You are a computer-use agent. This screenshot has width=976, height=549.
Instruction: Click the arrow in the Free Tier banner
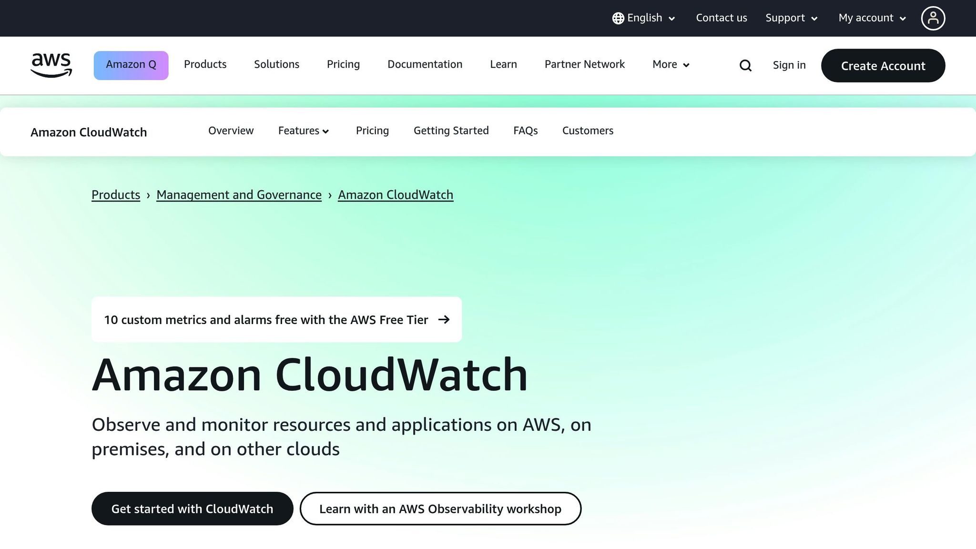[x=444, y=319]
